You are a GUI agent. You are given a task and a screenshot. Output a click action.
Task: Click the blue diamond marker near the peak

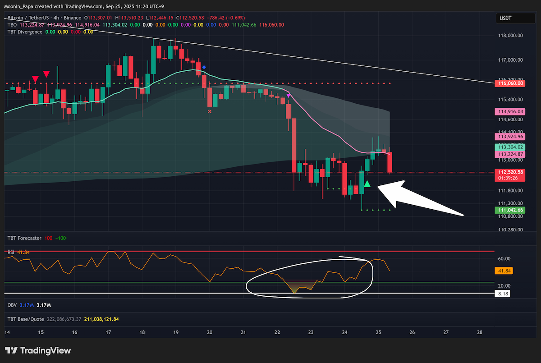(x=204, y=67)
